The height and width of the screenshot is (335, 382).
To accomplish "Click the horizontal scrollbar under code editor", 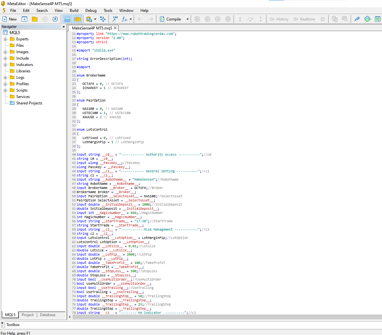I will point(224,317).
